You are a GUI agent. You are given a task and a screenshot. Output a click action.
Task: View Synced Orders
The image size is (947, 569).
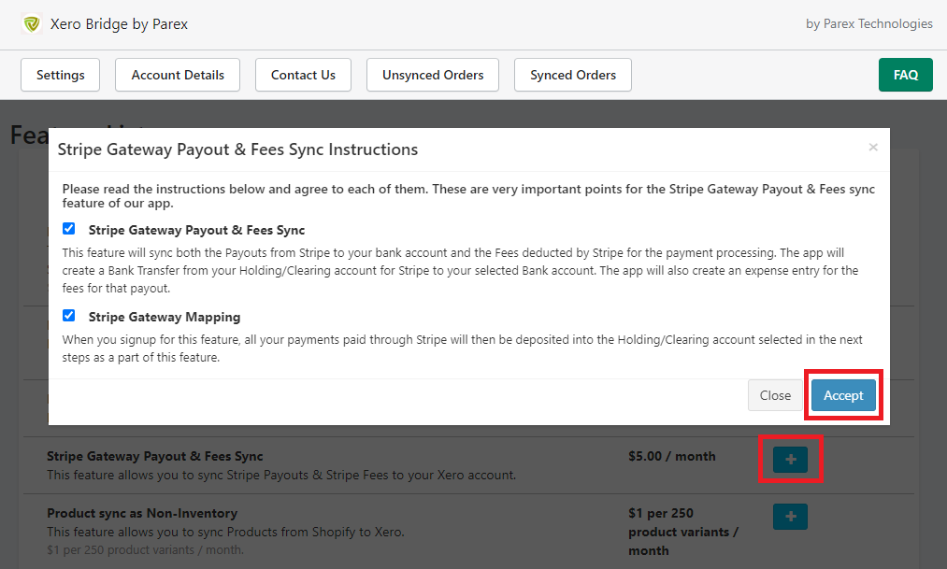[573, 75]
